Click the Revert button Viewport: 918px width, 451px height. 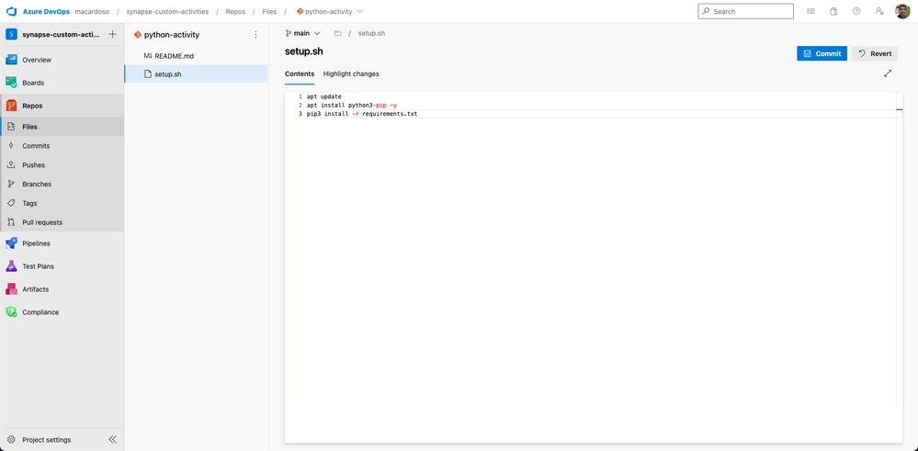click(875, 53)
